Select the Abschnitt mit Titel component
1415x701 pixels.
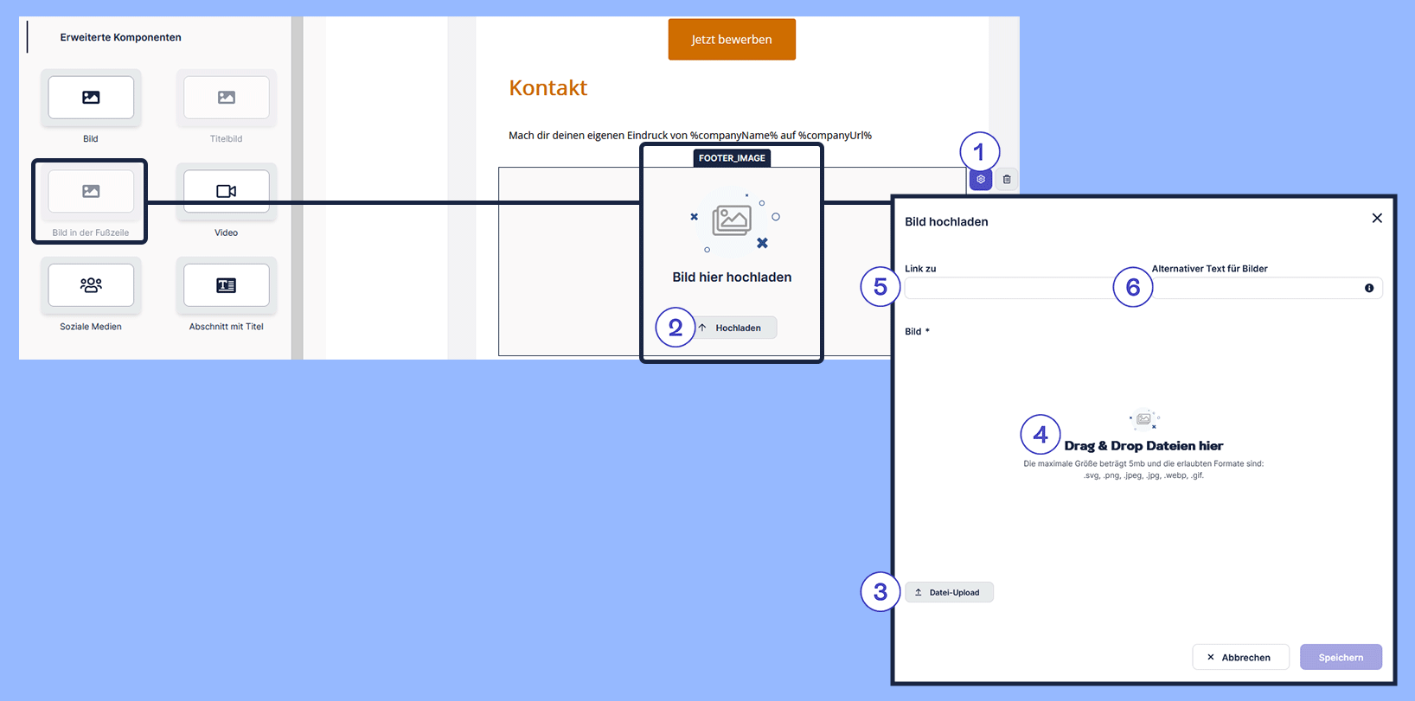point(226,285)
